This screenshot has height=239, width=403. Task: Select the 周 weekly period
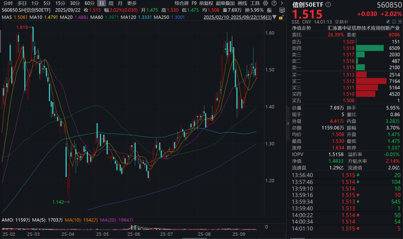[x=111, y=3]
